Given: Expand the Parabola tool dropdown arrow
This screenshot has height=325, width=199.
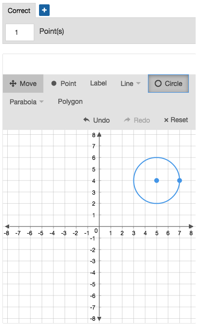Looking at the screenshot, I should pyautogui.click(x=41, y=101).
